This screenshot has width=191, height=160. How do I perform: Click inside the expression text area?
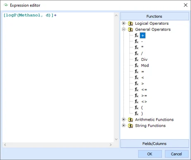pyautogui.click(x=58, y=77)
